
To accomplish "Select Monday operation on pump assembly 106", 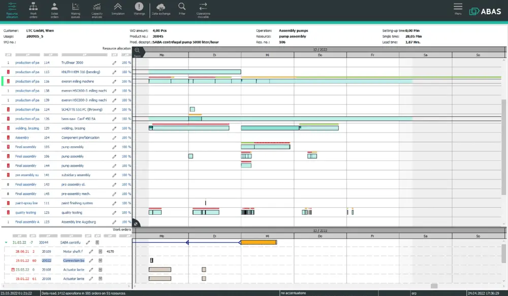I will pyautogui.click(x=190, y=156).
